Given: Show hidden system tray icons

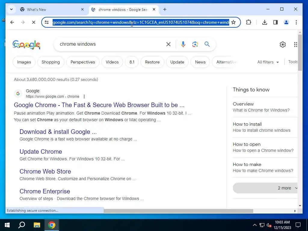Looking at the screenshot, I should coord(254,225).
